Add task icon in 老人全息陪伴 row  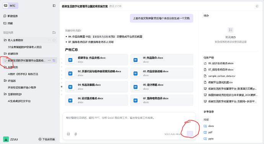click(x=54, y=40)
